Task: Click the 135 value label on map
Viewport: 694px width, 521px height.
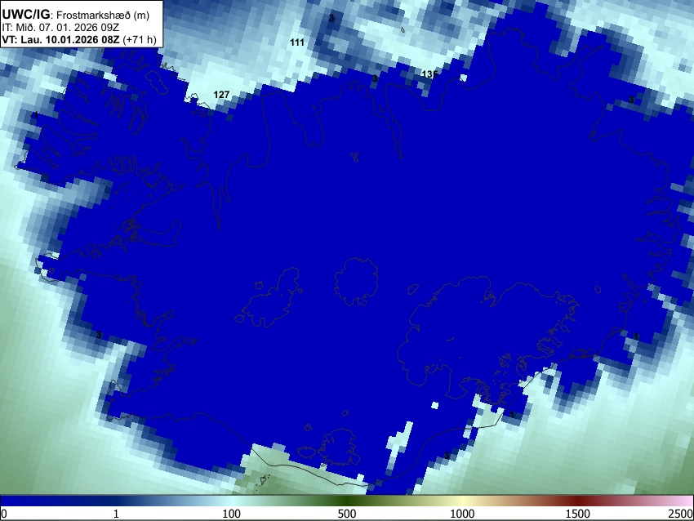Action: click(429, 74)
